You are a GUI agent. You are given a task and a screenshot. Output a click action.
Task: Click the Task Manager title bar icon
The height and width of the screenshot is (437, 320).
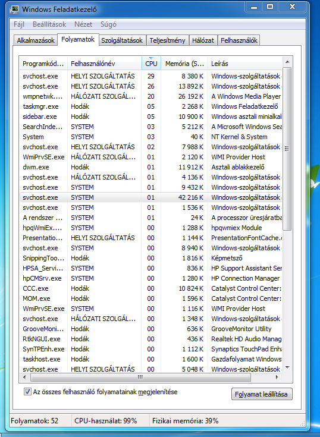coord(14,10)
